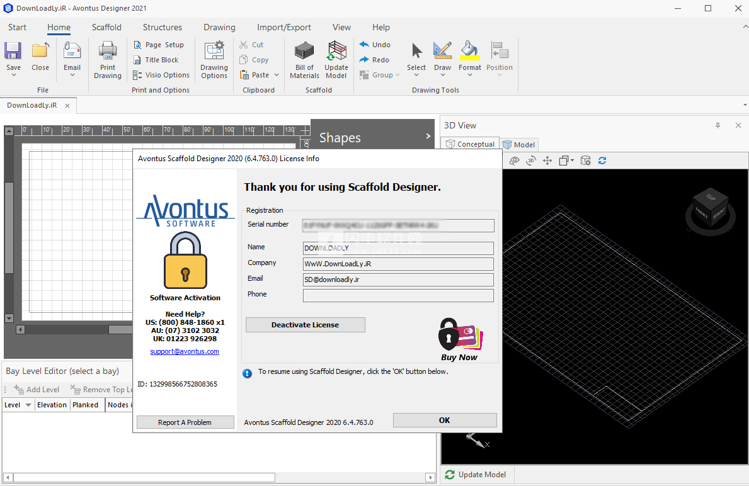
Task: Pin the 3D View panel
Action: click(x=718, y=125)
